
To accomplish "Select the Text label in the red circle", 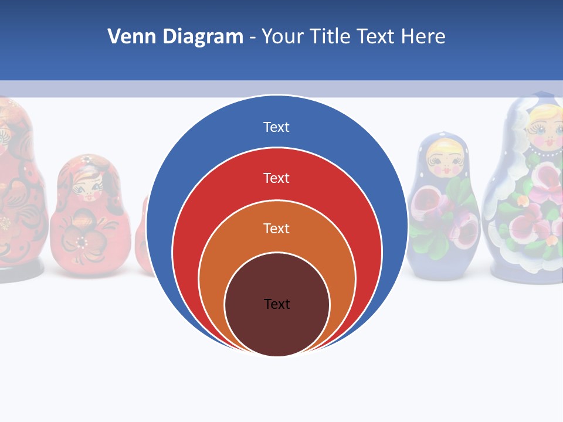I will pyautogui.click(x=276, y=178).
